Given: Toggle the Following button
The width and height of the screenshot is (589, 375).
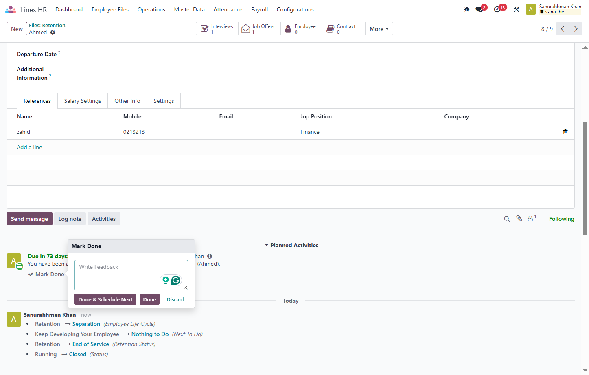Looking at the screenshot, I should 561,219.
